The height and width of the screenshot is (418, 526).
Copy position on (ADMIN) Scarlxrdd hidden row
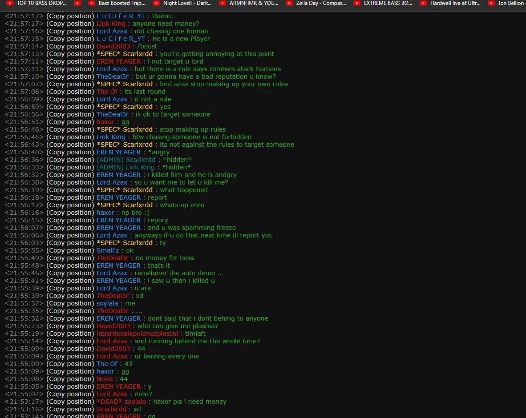point(70,160)
